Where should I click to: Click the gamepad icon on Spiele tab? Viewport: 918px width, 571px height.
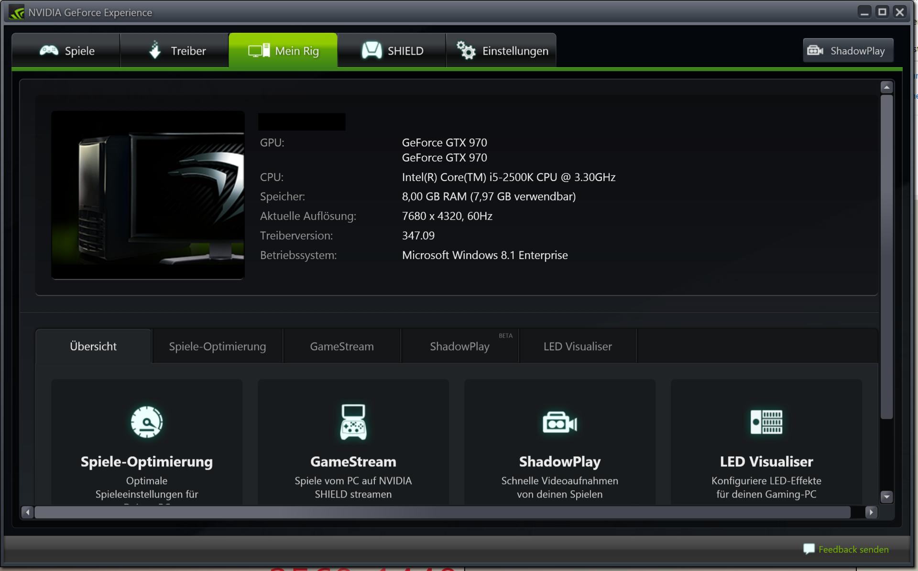tap(49, 51)
